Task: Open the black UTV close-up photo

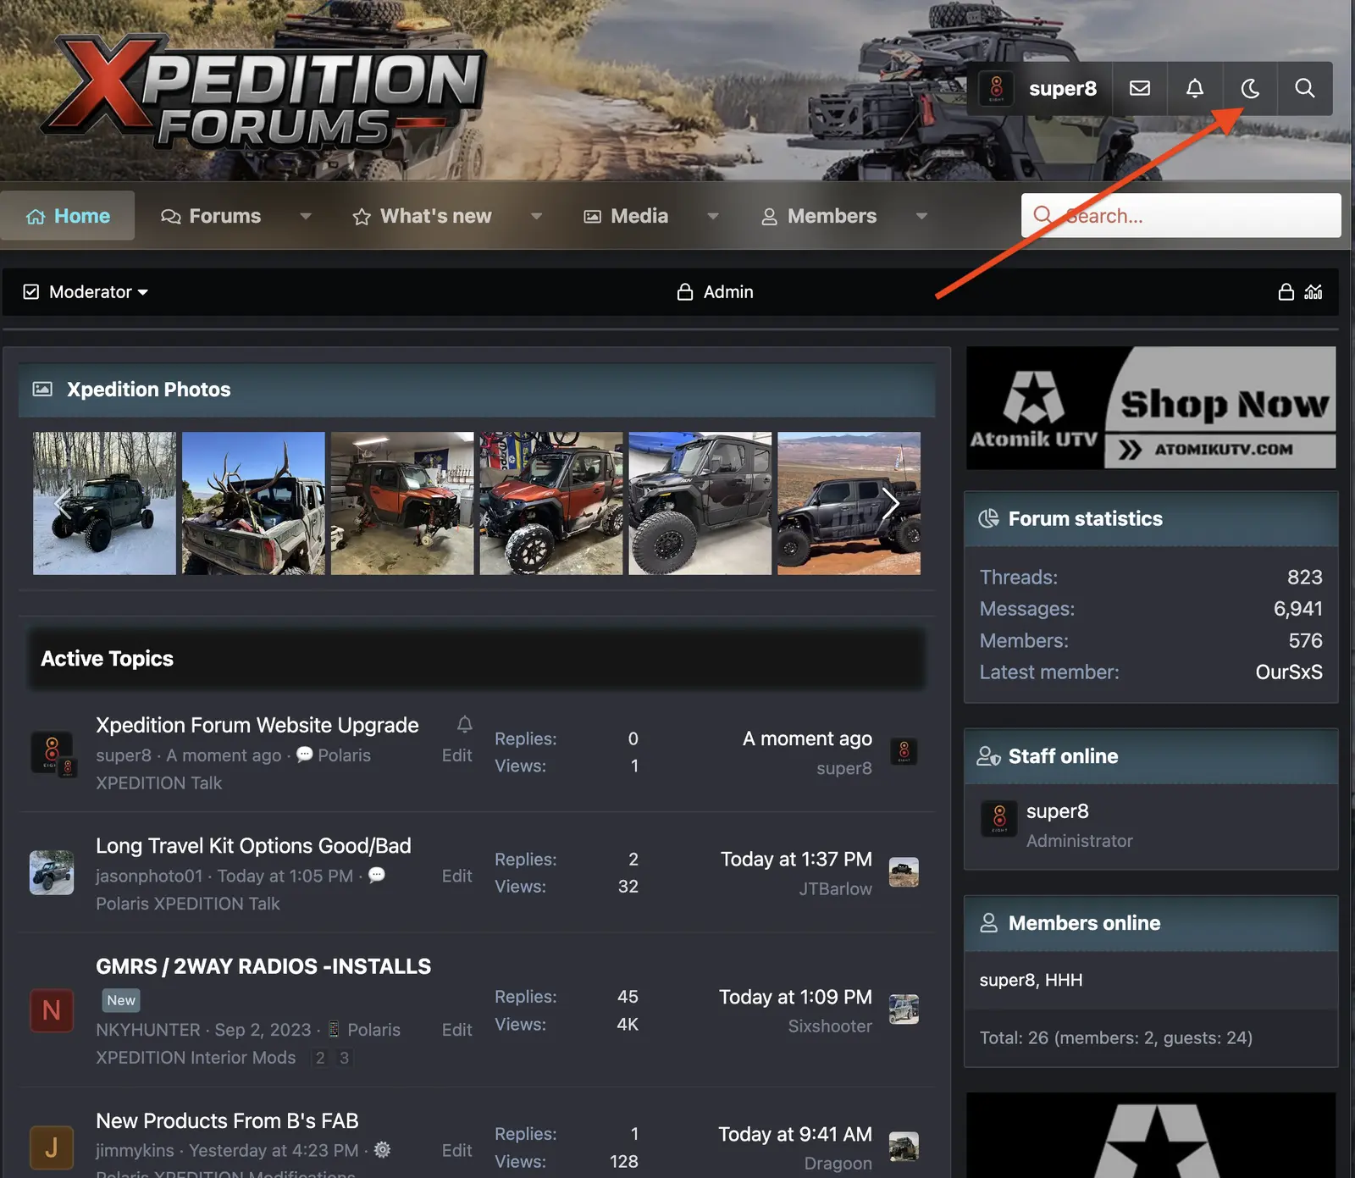Action: (x=700, y=503)
